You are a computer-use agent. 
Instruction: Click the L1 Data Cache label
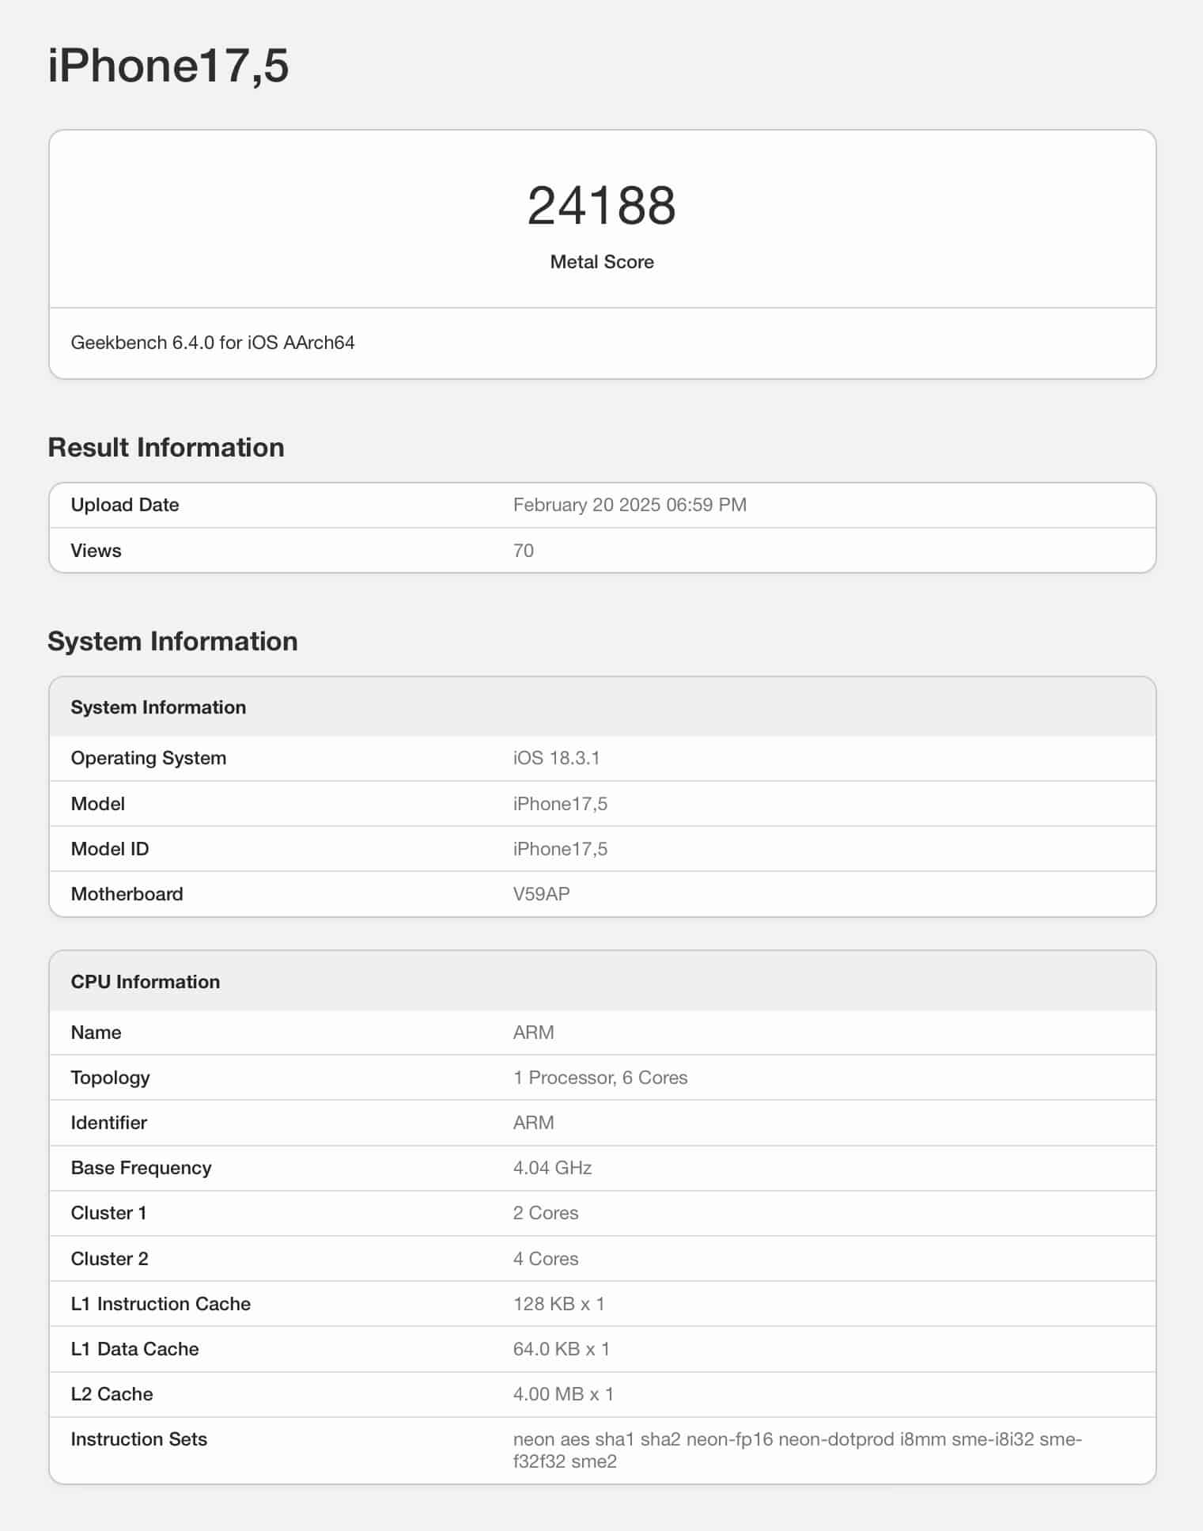tap(134, 1349)
